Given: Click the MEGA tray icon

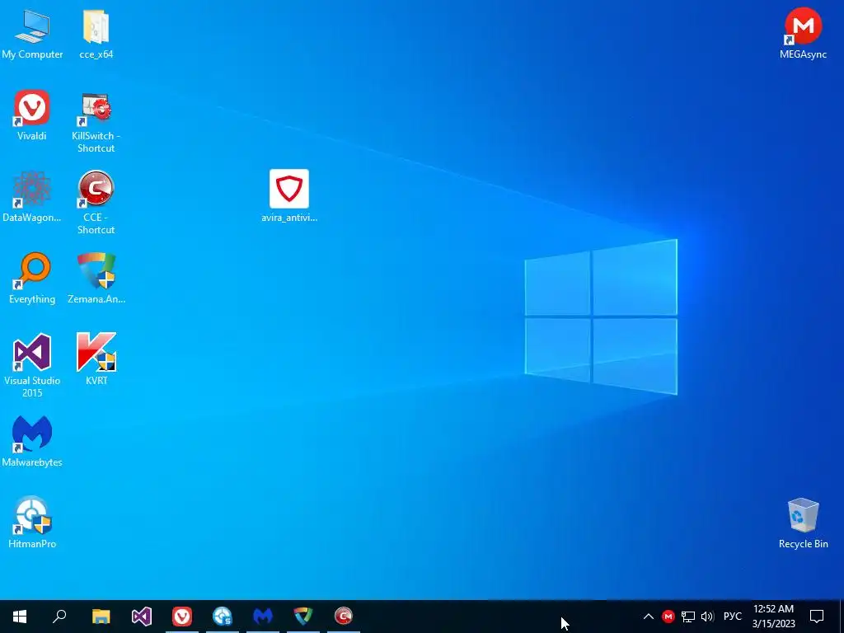Looking at the screenshot, I should pos(668,617).
